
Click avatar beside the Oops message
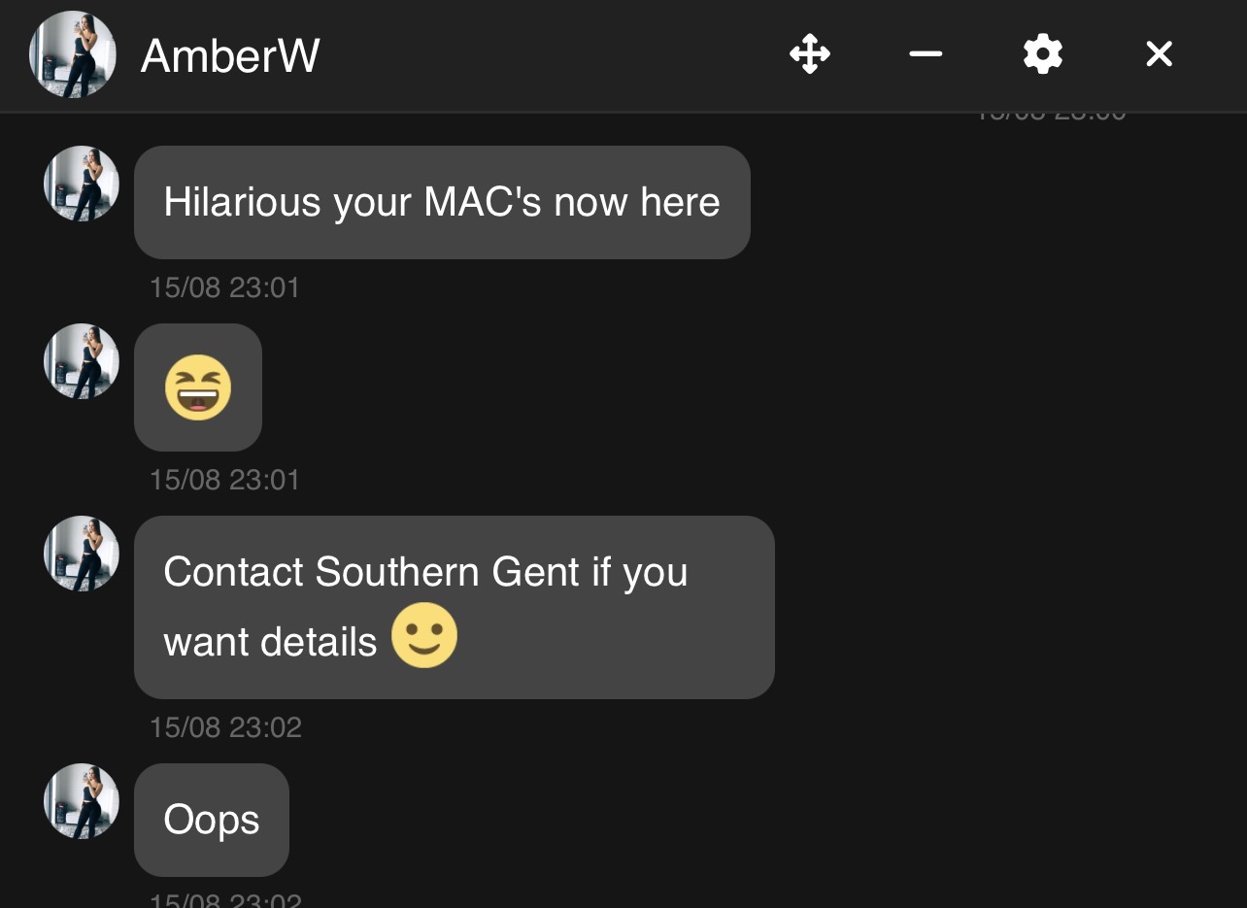click(82, 801)
